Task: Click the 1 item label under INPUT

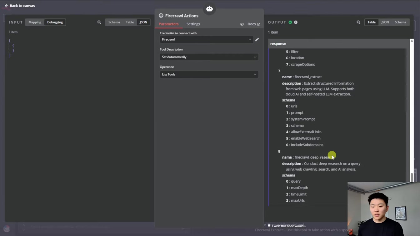Action: point(13,32)
